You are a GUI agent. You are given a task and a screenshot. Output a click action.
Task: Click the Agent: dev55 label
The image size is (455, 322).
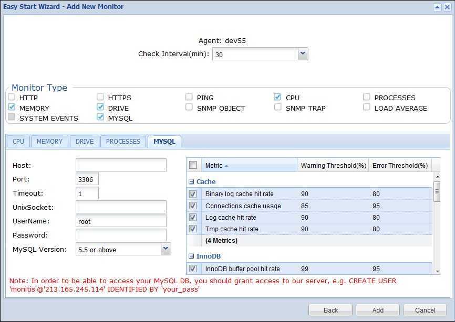coord(222,40)
